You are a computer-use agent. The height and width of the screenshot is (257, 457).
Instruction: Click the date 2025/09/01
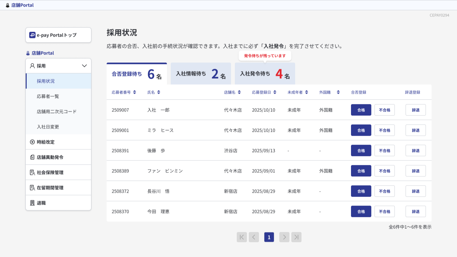tap(263, 171)
